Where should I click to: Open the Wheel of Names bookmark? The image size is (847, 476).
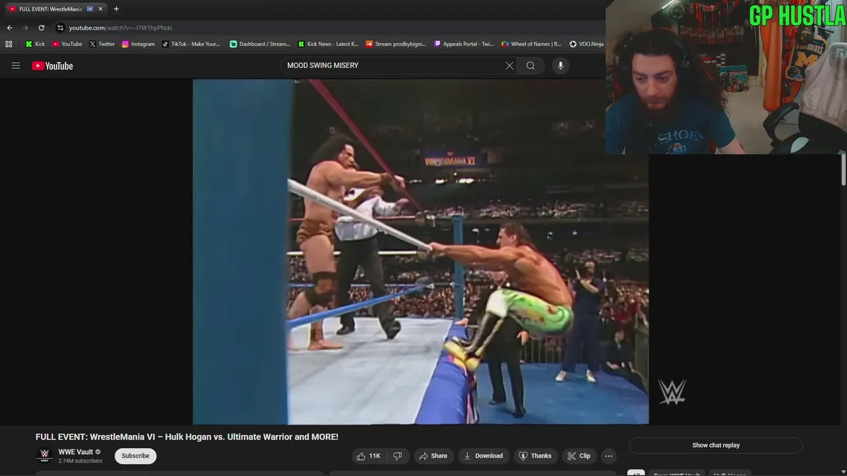point(531,44)
